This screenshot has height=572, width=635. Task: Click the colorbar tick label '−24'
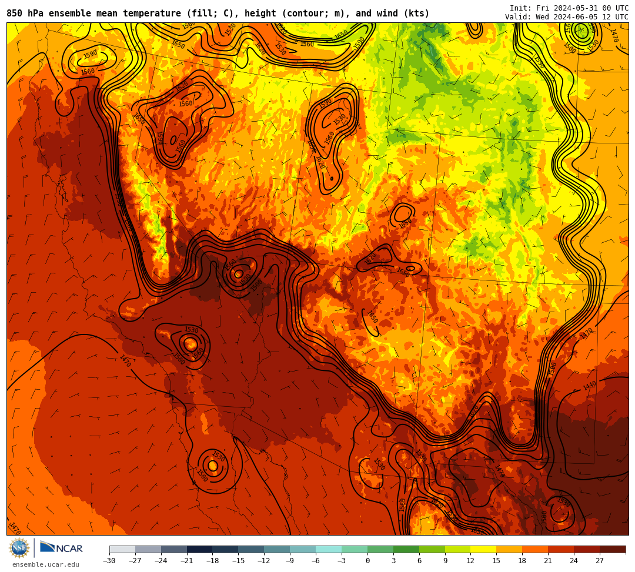(161, 561)
